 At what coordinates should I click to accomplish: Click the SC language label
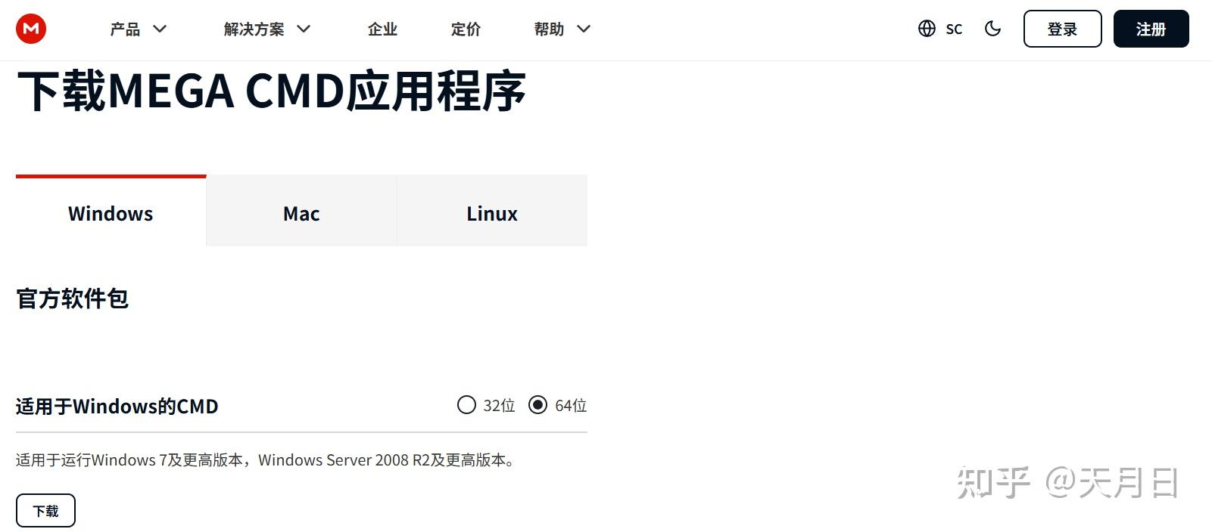click(954, 29)
